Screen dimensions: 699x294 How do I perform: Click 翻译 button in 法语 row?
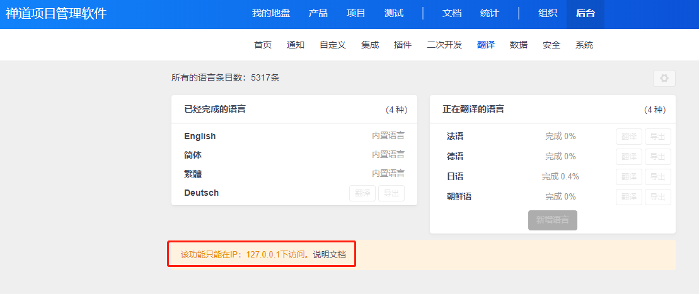click(629, 137)
